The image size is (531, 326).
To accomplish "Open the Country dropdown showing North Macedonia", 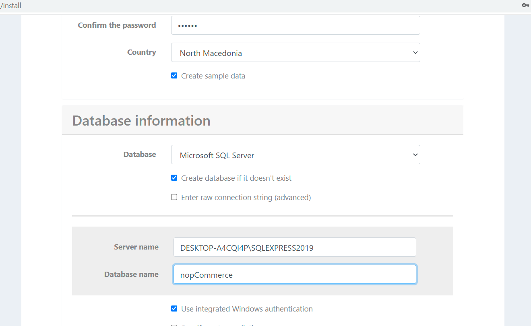I will [x=295, y=52].
